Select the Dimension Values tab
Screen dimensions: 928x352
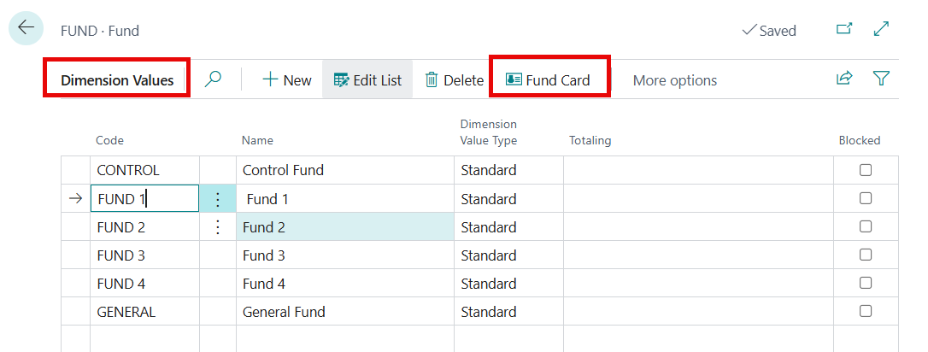click(117, 80)
